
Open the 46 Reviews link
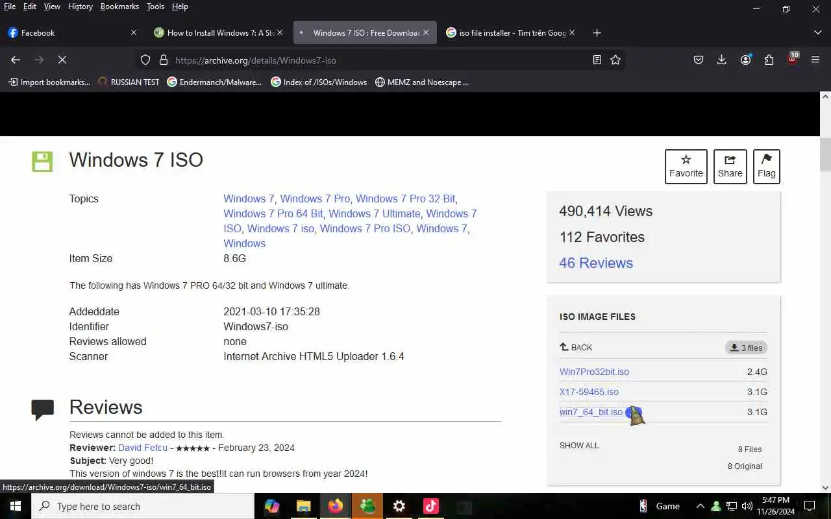[596, 263]
